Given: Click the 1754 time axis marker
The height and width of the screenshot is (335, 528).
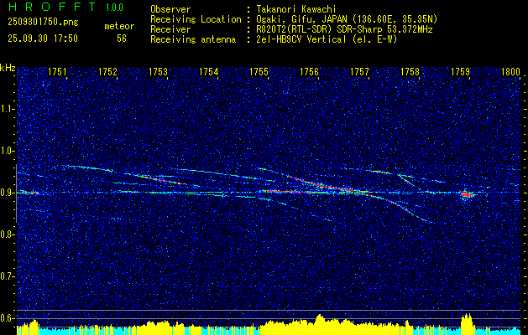Looking at the screenshot, I should point(209,72).
